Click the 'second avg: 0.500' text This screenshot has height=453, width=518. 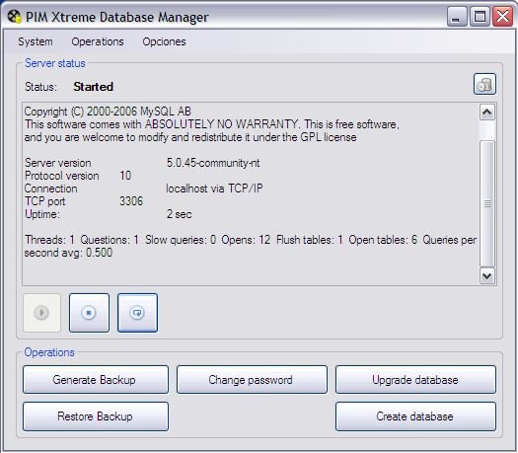tap(68, 253)
